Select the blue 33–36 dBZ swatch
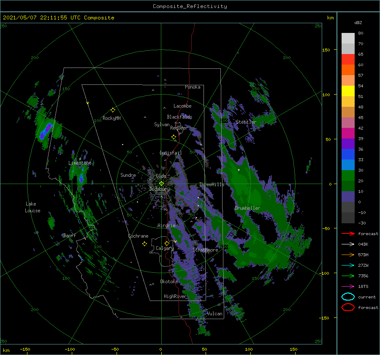The image size is (380, 355). click(x=348, y=154)
